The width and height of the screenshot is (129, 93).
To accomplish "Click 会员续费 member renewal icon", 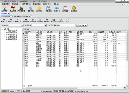I will coord(40,21).
